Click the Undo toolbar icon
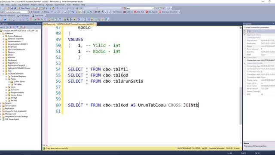 point(57,8)
